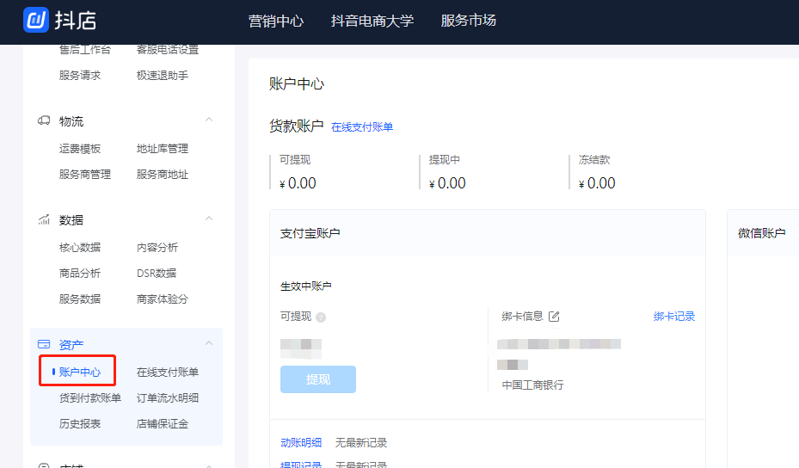The image size is (799, 468).
Task: Click the 抖店 logo icon
Action: click(x=36, y=20)
